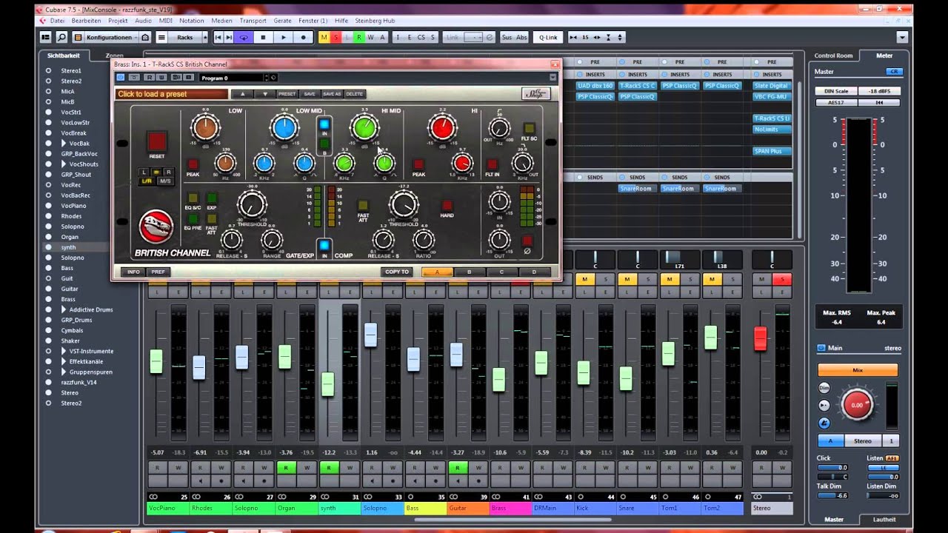Click the green global Read R button
This screenshot has width=948, height=533.
pos(359,37)
